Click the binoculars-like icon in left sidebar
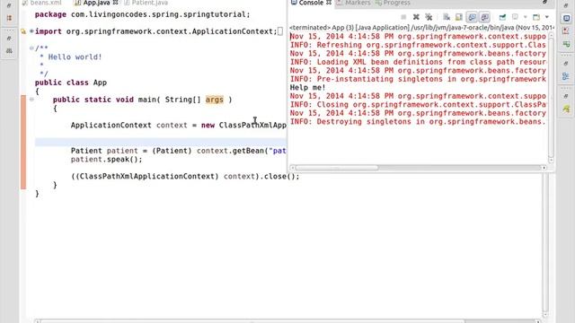This screenshot has width=575, height=323. [9, 51]
